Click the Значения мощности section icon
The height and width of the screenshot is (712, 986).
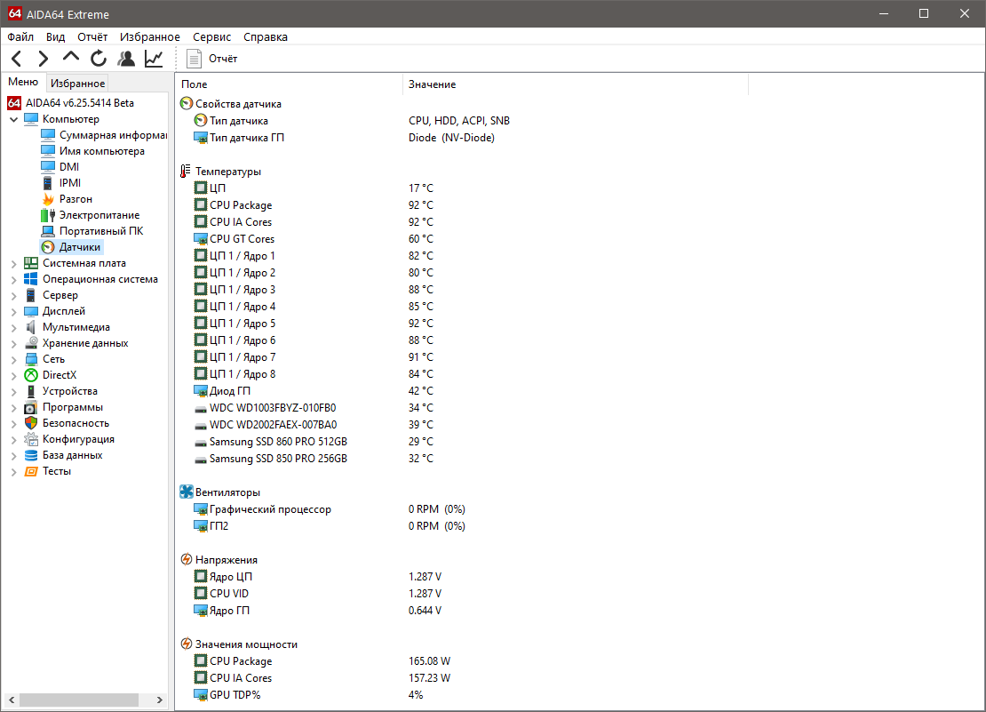pyautogui.click(x=187, y=644)
